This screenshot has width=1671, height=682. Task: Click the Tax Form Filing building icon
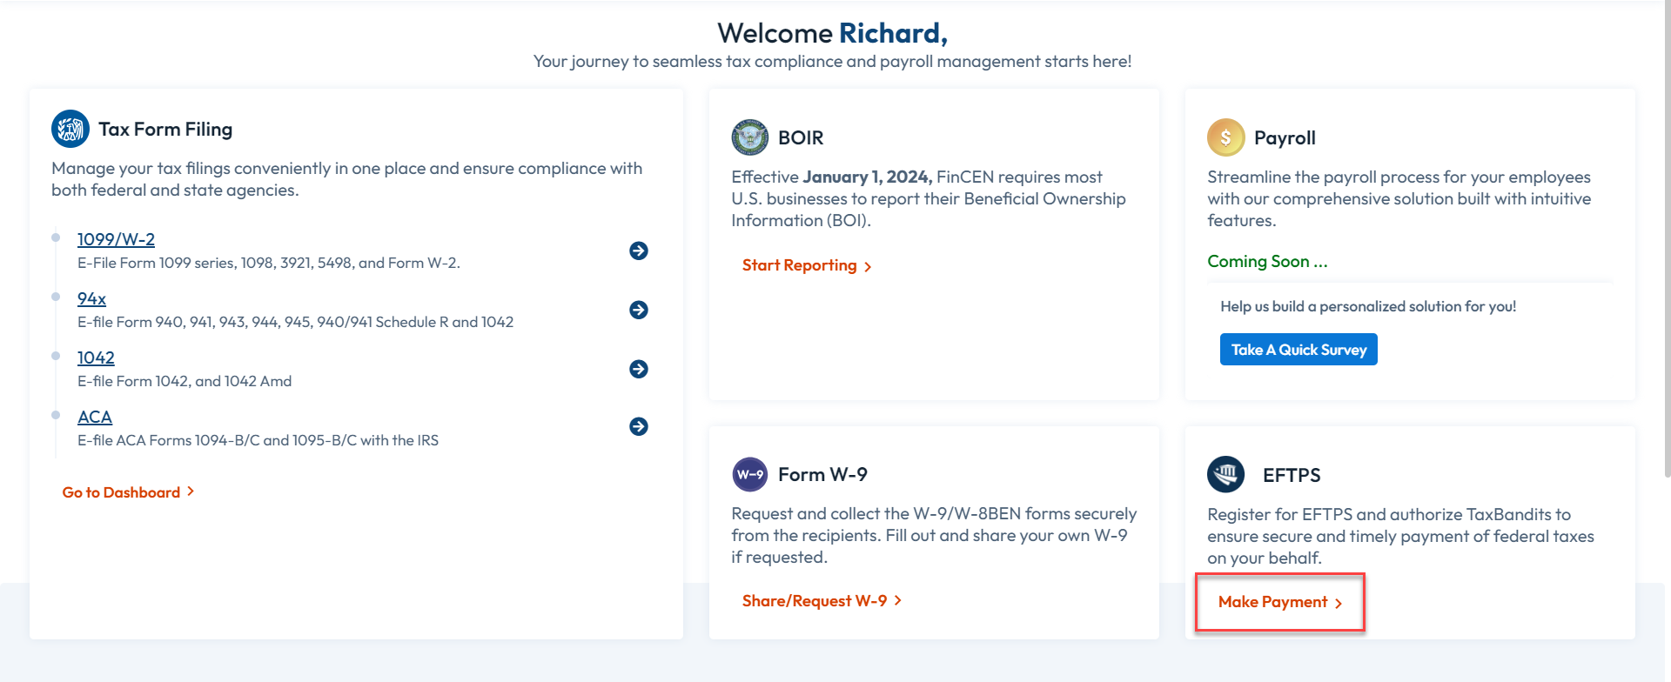click(70, 128)
